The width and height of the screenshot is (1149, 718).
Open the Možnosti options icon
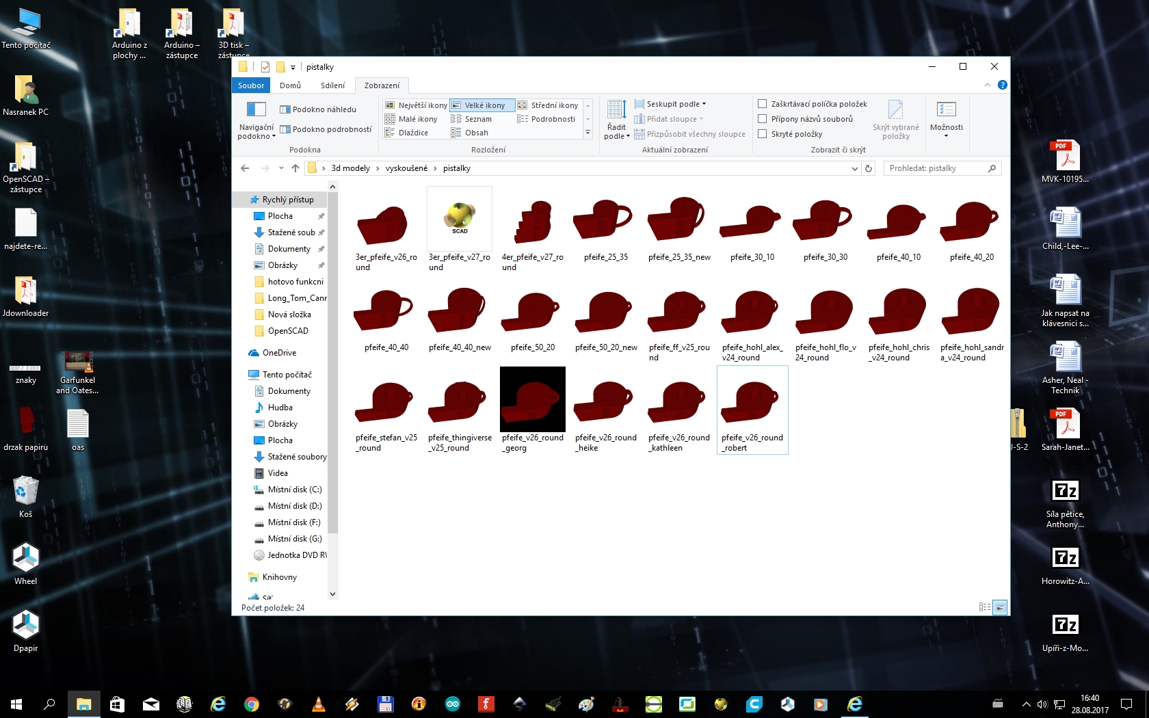click(x=946, y=111)
